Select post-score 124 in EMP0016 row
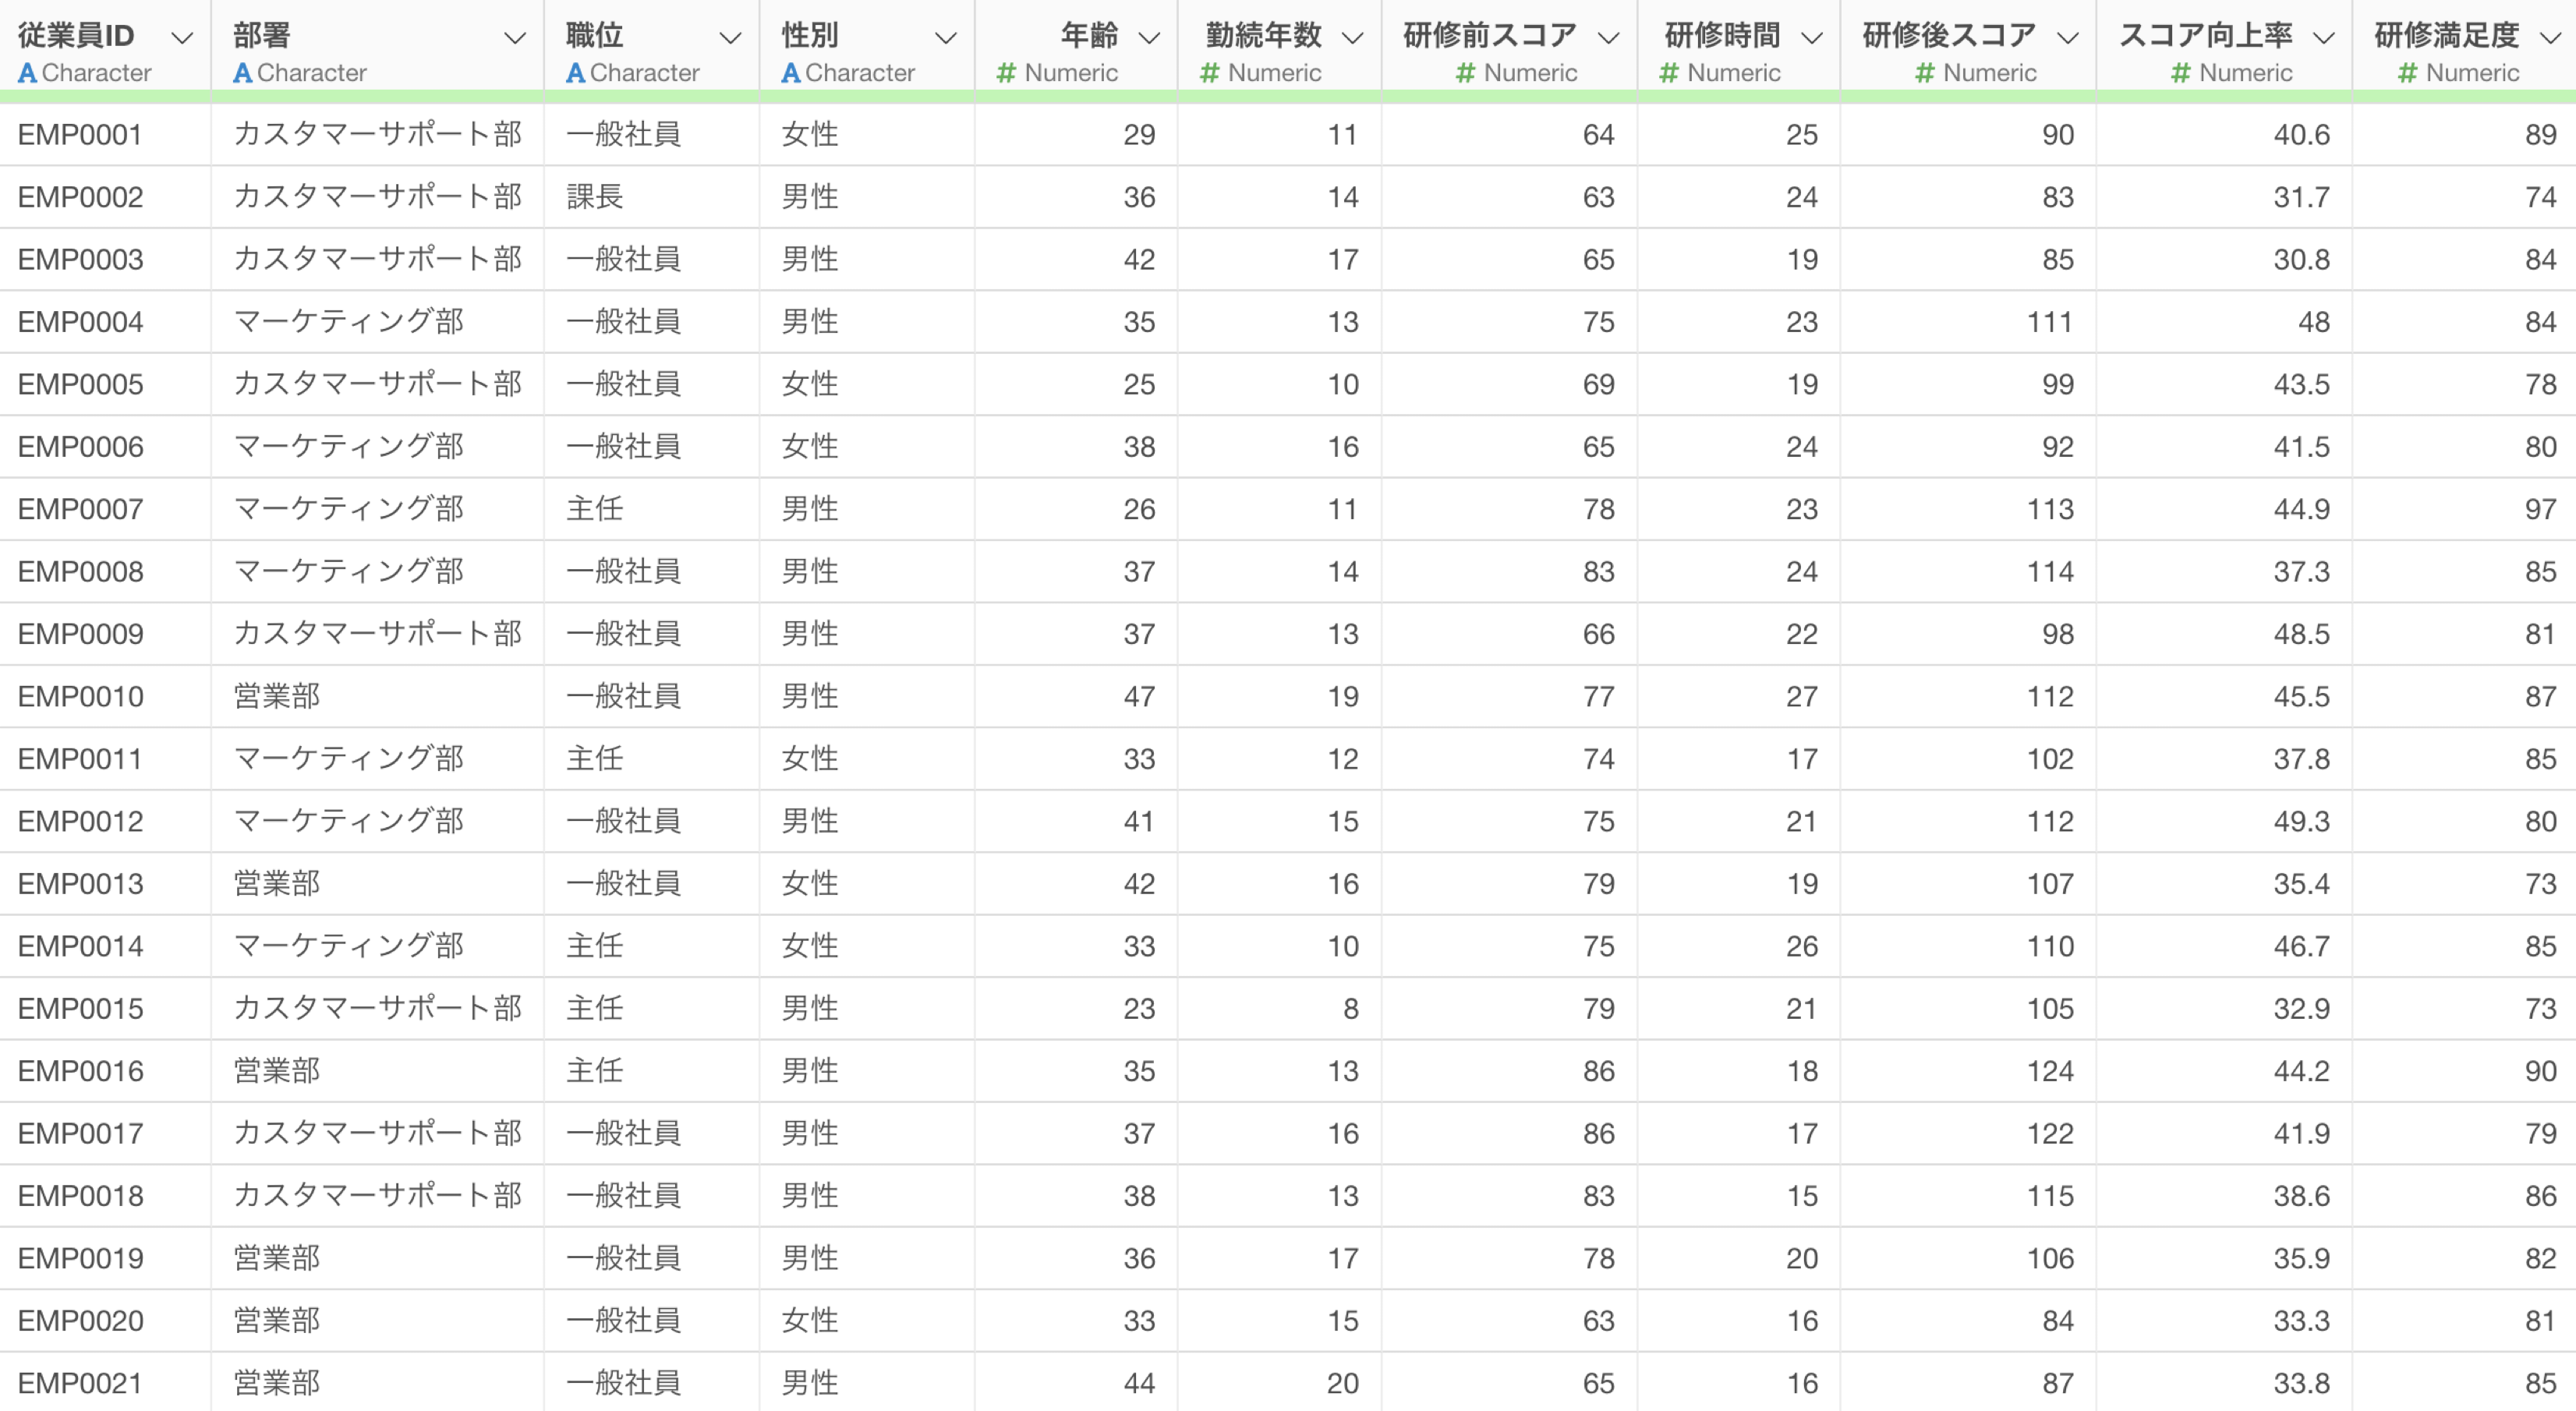This screenshot has height=1411, width=2576. click(x=1968, y=1071)
